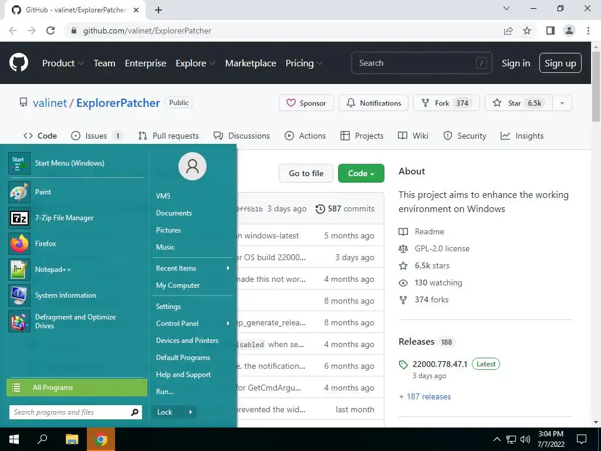Click the 587 commits history link
Image resolution: width=601 pixels, height=451 pixels.
[x=345, y=208]
